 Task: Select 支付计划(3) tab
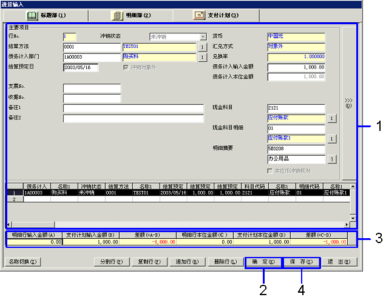click(216, 15)
